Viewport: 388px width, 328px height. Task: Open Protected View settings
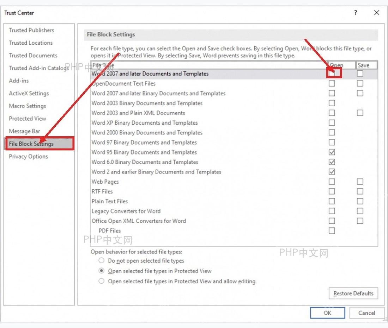28,119
